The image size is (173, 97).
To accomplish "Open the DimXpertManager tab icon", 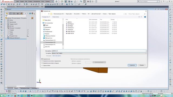I will click(x=18, y=13).
